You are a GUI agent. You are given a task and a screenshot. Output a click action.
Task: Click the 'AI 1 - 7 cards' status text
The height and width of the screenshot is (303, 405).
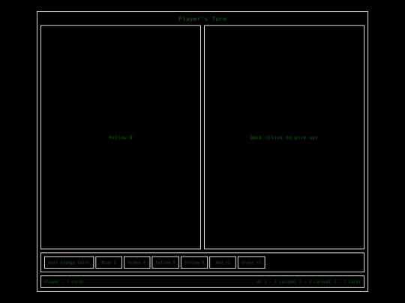274,281
